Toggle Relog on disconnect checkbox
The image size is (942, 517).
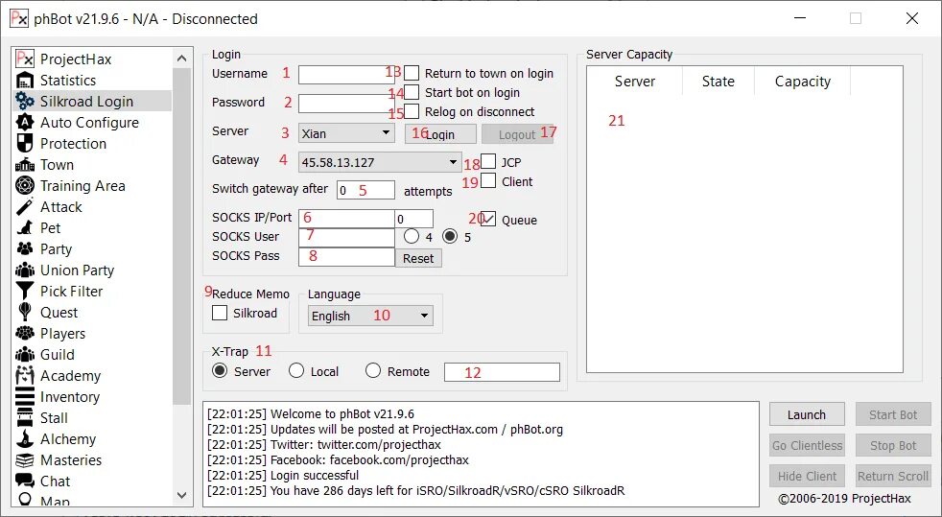tap(412, 111)
